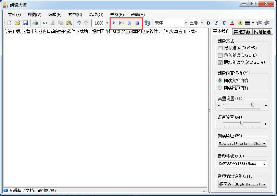Image resolution: width=277 pixels, height=196 pixels.
Task: Click the resize grip in status bar
Action: 205,191
